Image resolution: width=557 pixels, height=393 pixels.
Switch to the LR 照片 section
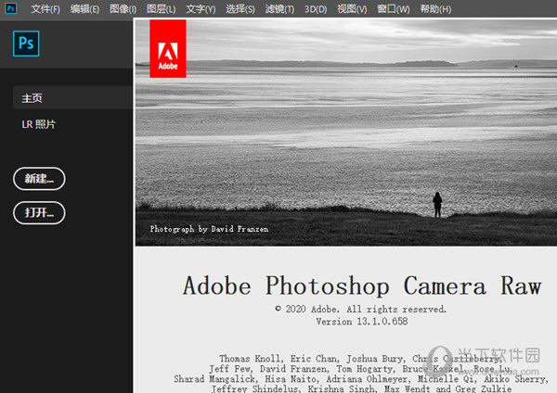point(39,124)
